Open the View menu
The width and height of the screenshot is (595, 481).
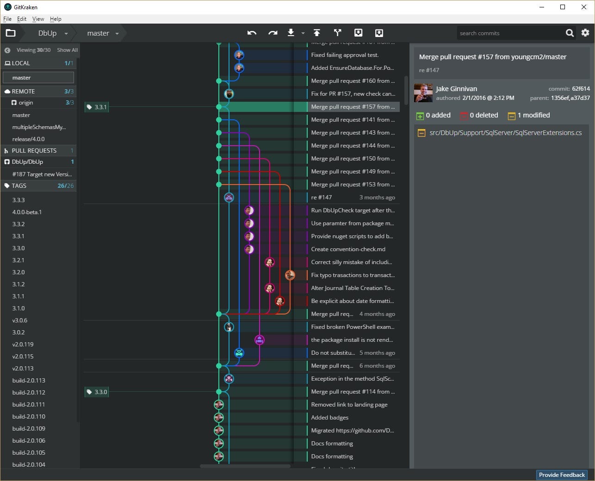[x=38, y=19]
